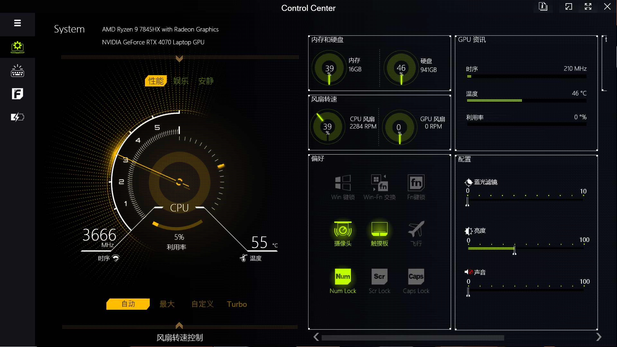Open the keyboard backlight settings icon
Image resolution: width=617 pixels, height=347 pixels.
17,71
